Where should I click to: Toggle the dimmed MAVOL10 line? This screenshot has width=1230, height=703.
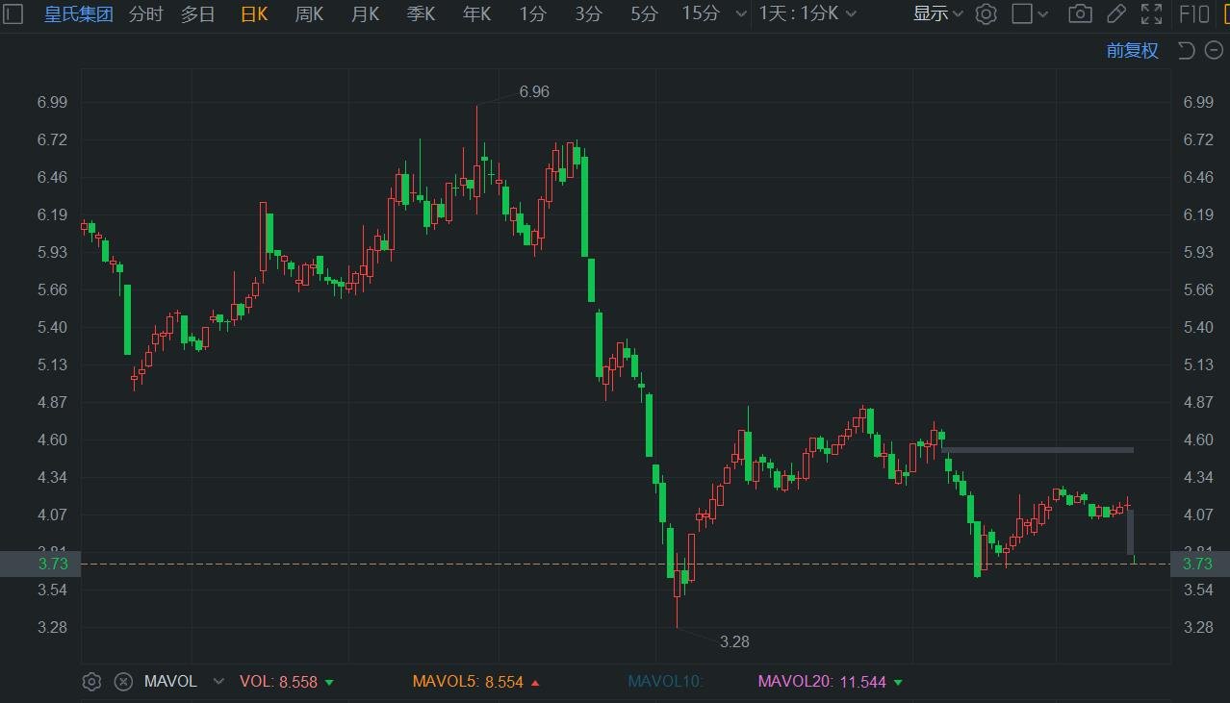point(666,682)
